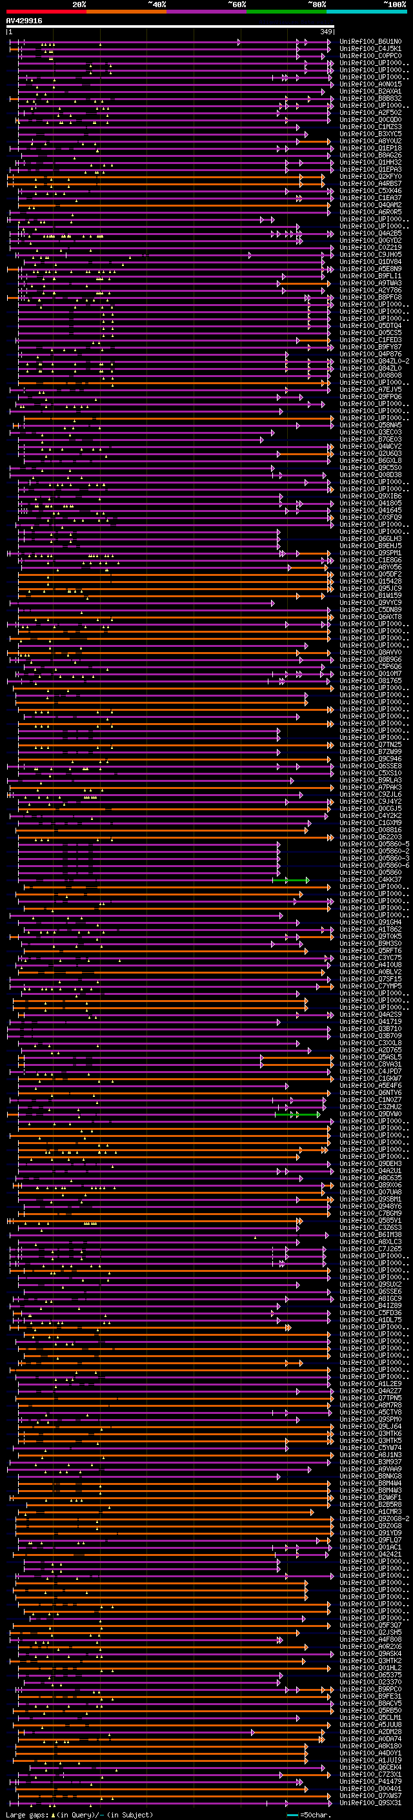
Task: Select the UniRef100_Q9DVW0 label
Action: tap(370, 1114)
